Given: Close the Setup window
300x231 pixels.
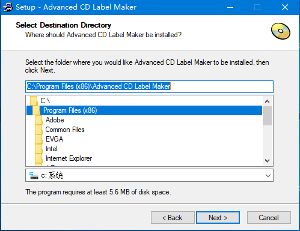Looking at the screenshot, I should pos(285,7).
